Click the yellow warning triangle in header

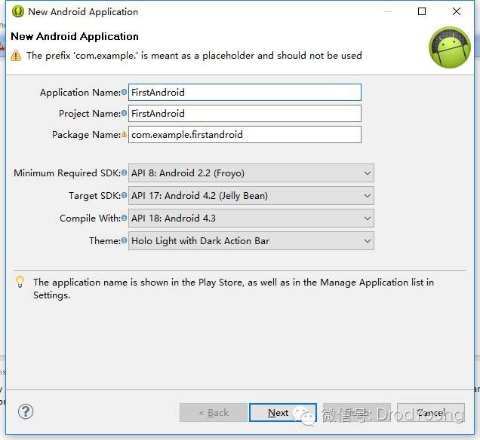pos(16,56)
